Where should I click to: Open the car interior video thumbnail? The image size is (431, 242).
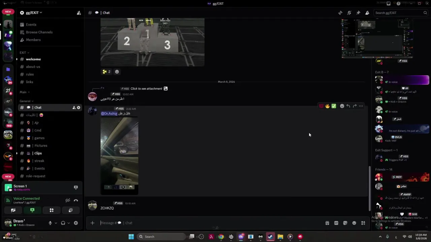click(x=119, y=156)
